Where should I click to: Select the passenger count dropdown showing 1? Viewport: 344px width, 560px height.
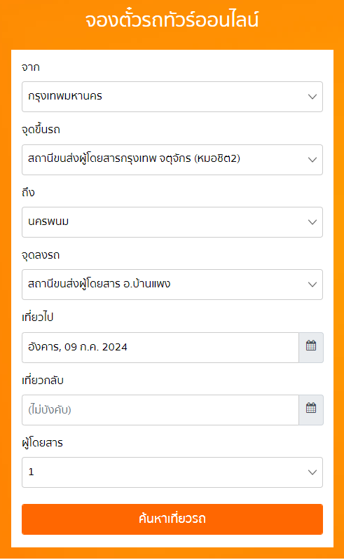[x=172, y=472]
